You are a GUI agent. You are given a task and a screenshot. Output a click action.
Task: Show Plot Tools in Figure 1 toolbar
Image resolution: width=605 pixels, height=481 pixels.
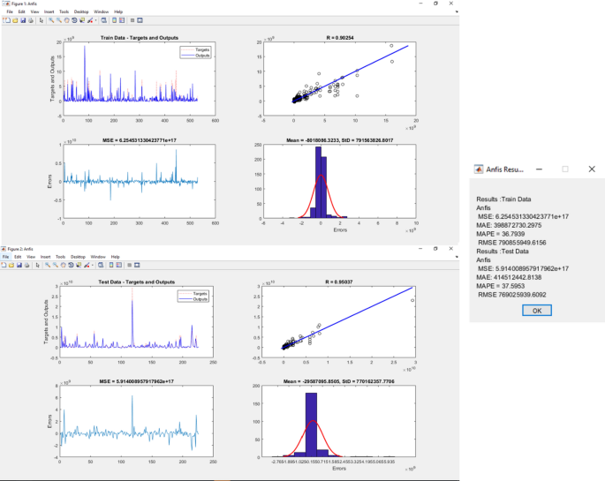click(140, 20)
